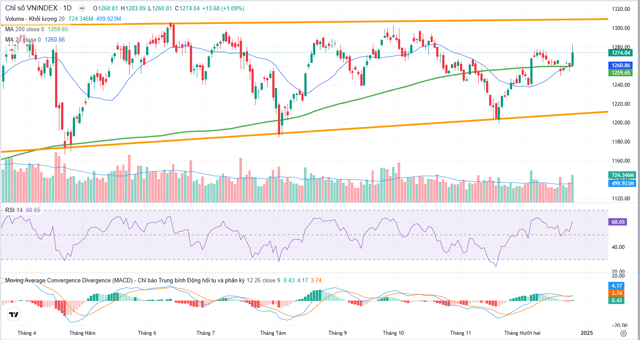Click the Tháng 4 time axis label
Screen dimensions: 640x340
(x=27, y=333)
